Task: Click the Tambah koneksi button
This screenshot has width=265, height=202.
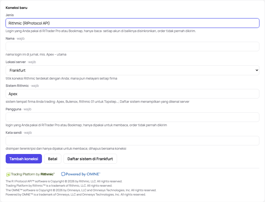Action: 24,159
